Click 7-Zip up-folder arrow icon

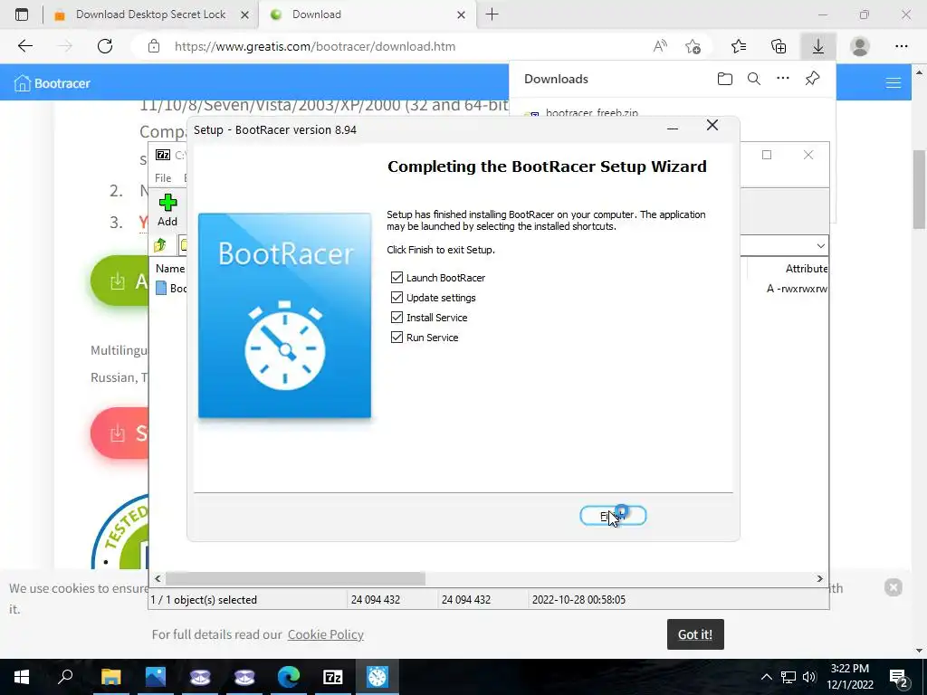pyautogui.click(x=159, y=245)
